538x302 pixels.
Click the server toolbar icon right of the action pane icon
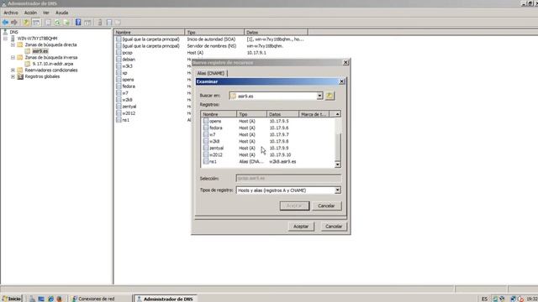tap(100, 23)
